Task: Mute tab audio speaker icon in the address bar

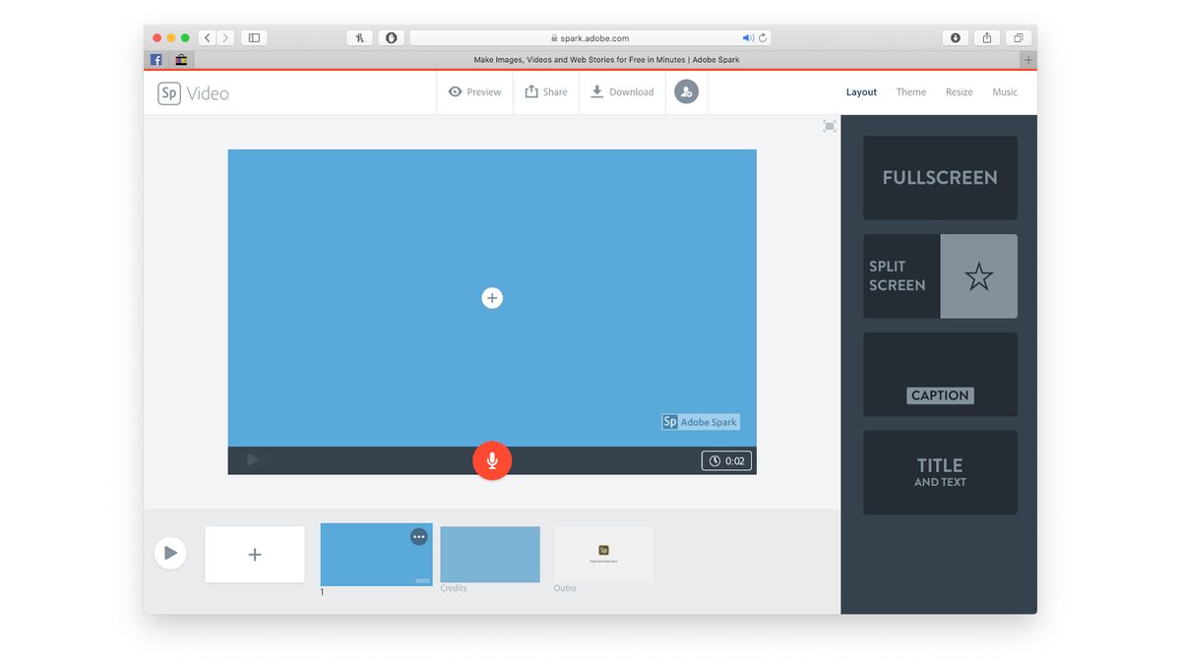Action: click(748, 38)
